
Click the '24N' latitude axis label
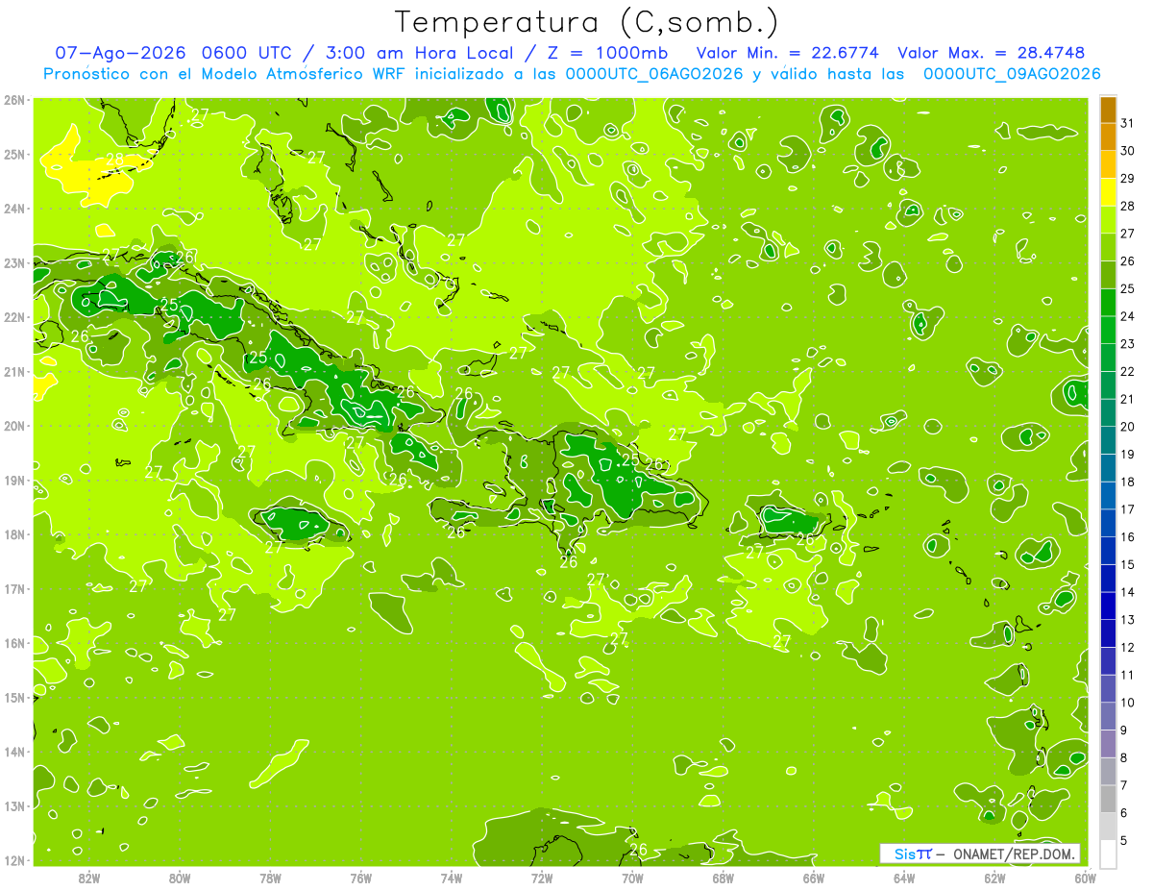click(x=15, y=209)
